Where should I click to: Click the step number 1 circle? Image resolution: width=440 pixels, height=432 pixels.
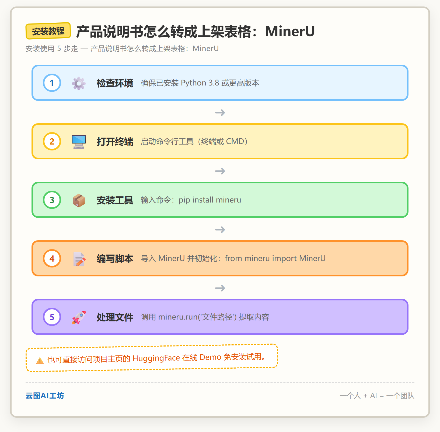pyautogui.click(x=52, y=83)
